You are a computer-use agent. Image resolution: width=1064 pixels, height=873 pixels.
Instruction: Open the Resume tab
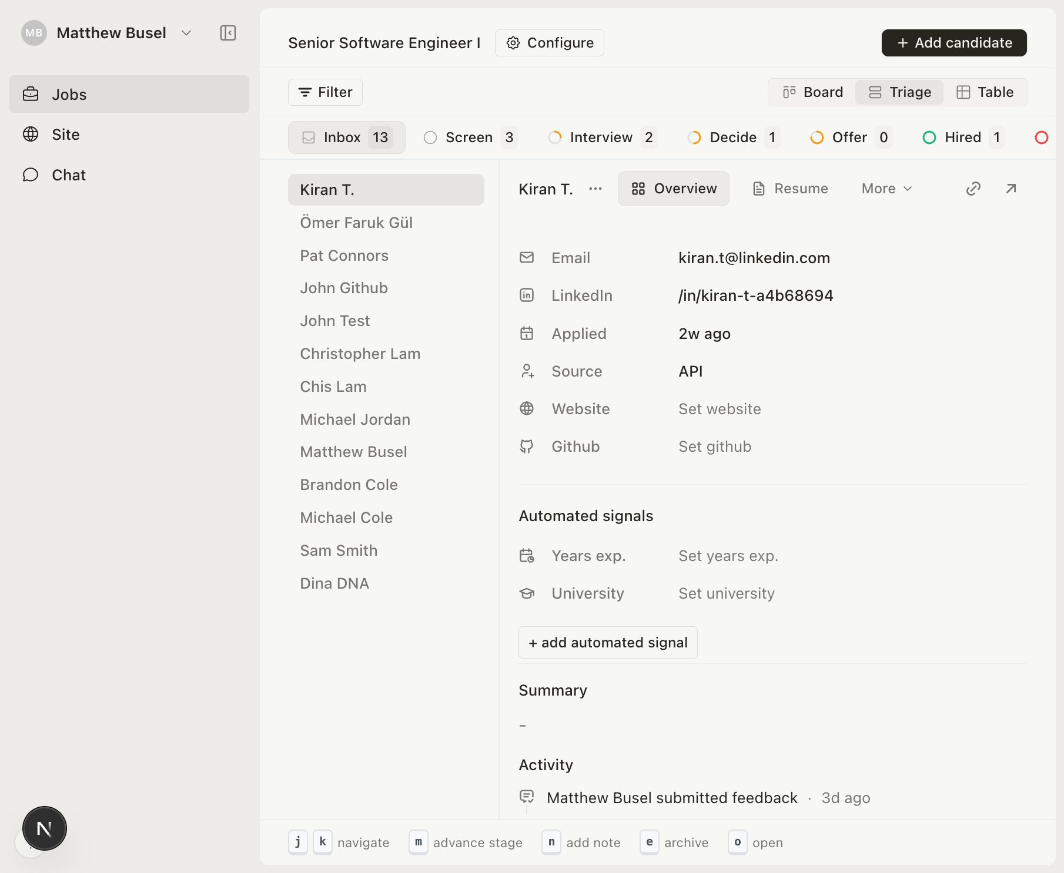(x=790, y=189)
